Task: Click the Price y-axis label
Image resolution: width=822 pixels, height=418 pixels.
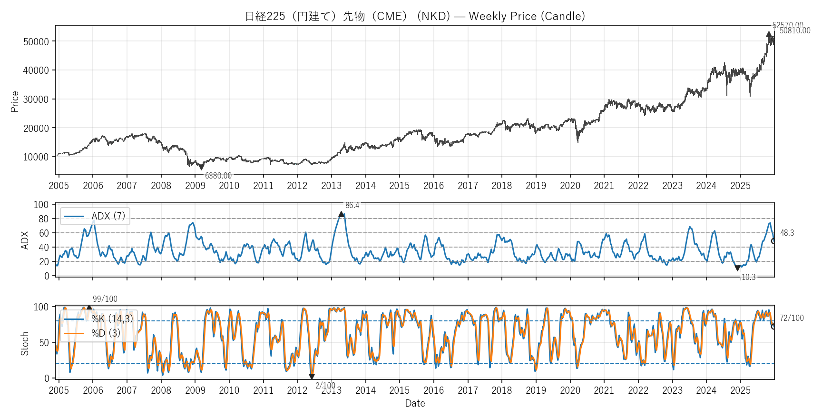Action: pos(15,101)
